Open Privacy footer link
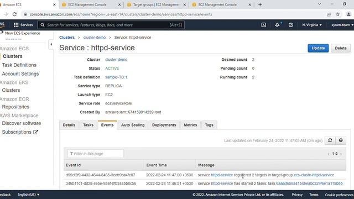Screen dimensions: 354x199 [x=297, y=195]
